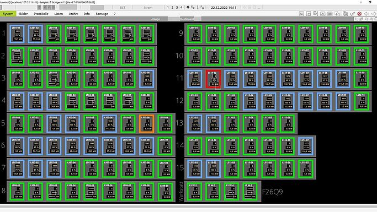This screenshot has height=212, width=377.
Task: Open the L514-07 blue charger tile
Action: (x=306, y=146)
